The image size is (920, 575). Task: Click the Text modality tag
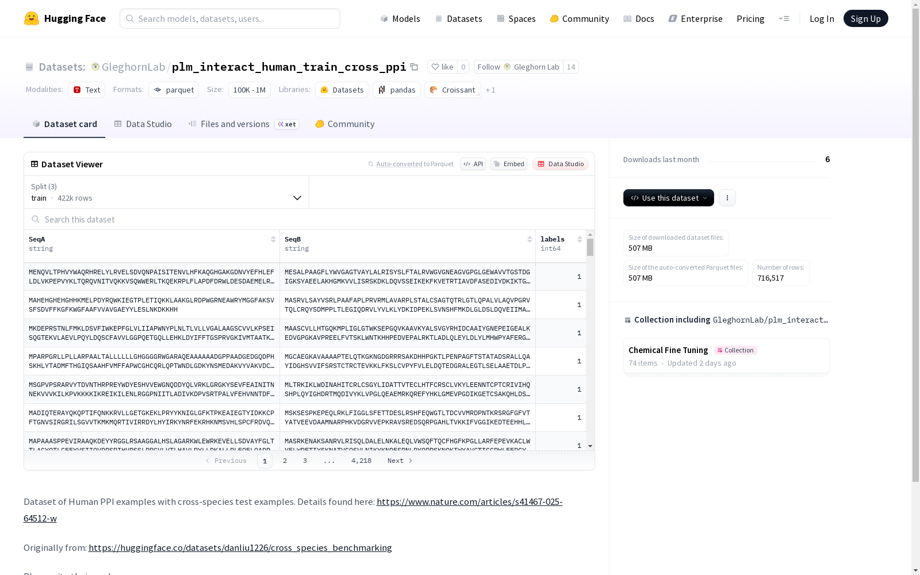86,90
